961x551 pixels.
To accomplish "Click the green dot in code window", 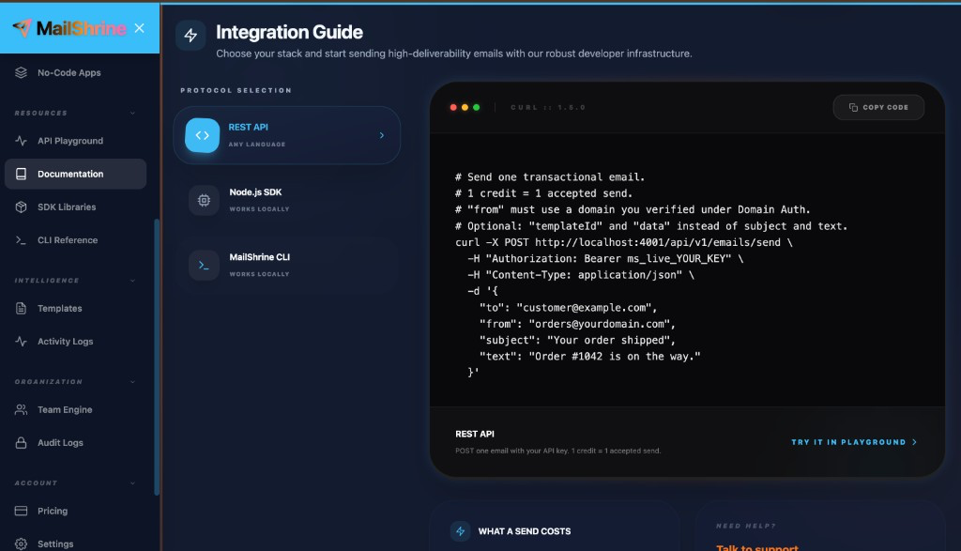I will click(x=476, y=107).
